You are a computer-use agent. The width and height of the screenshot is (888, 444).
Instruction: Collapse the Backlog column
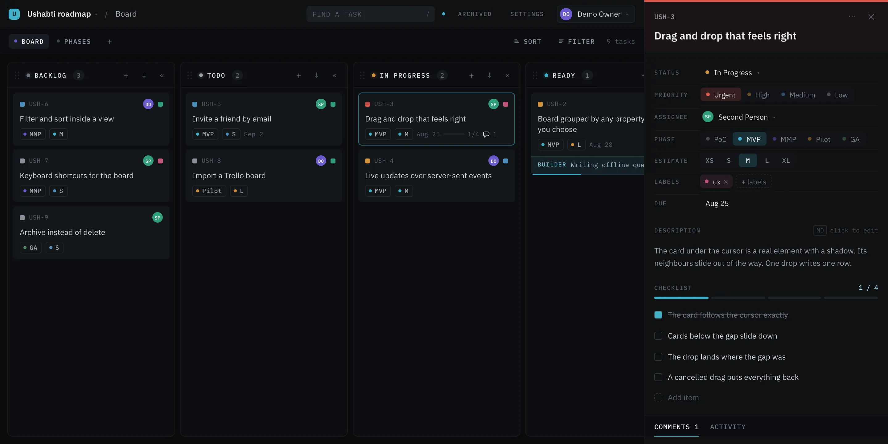[162, 76]
